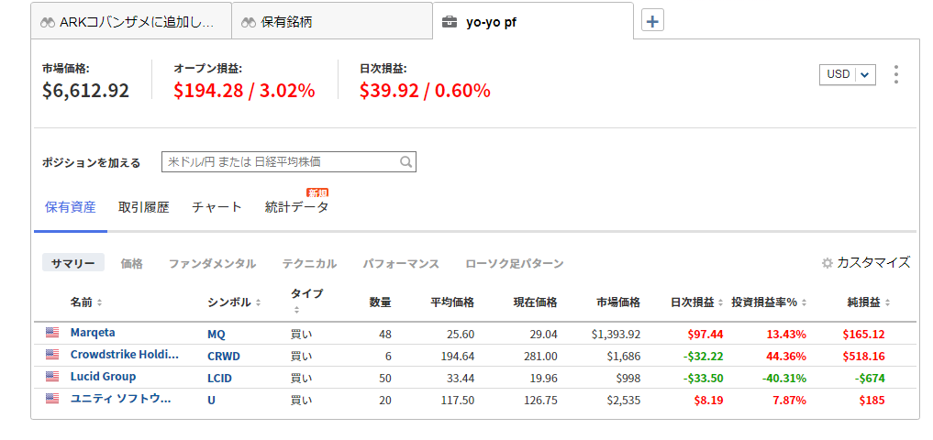
Task: Open the チャート tab
Action: [217, 207]
